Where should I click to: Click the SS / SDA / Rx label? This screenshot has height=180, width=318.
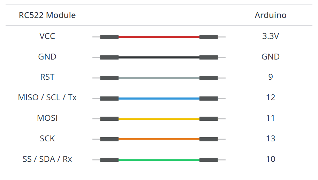[47, 159]
